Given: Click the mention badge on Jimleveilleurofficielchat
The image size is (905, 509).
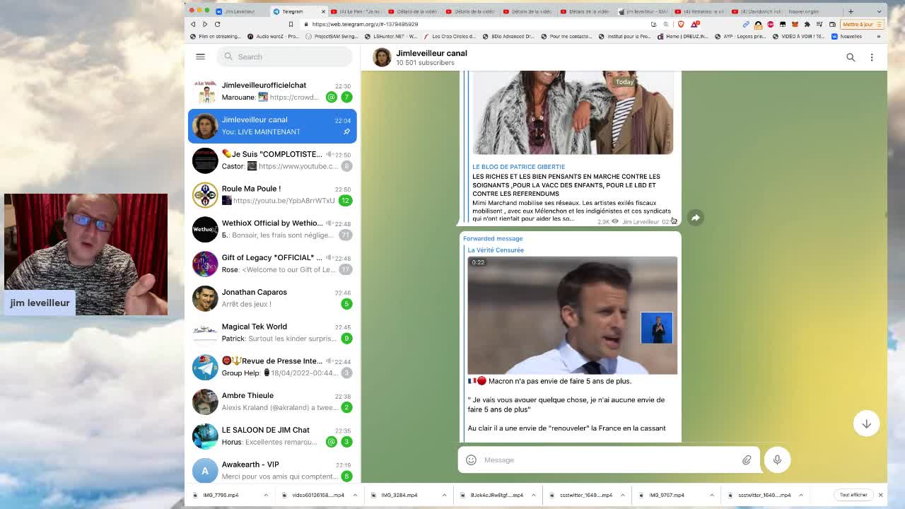Looking at the screenshot, I should pos(332,97).
